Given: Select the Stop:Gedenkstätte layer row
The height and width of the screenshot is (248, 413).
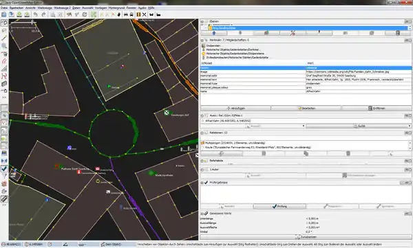Looking at the screenshot, I should point(307,28).
